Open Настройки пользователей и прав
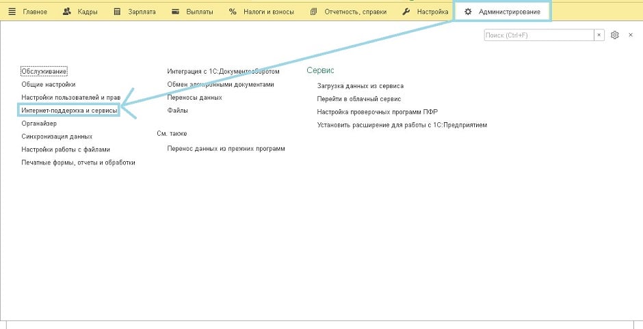The width and height of the screenshot is (643, 329). point(71,98)
